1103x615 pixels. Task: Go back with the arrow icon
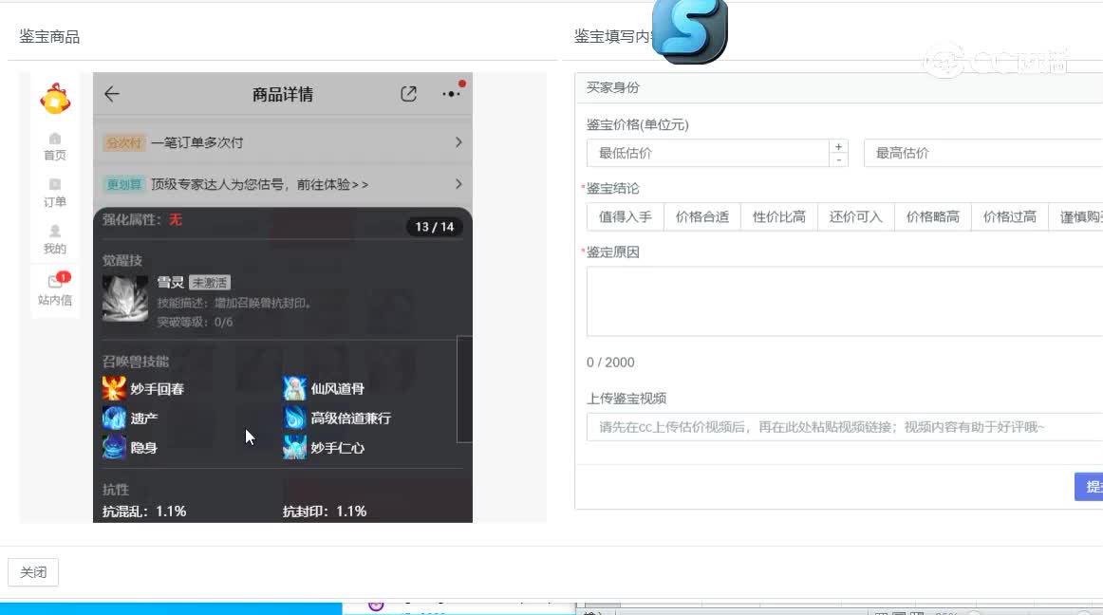click(x=112, y=94)
